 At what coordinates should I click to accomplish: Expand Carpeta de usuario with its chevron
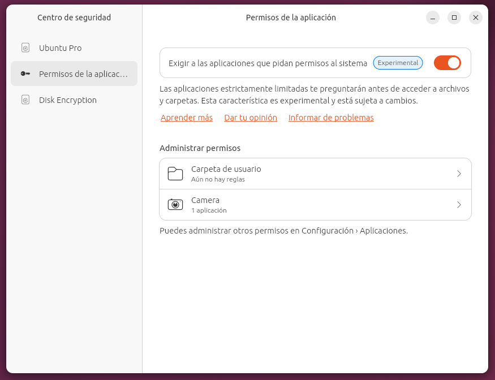pos(459,173)
